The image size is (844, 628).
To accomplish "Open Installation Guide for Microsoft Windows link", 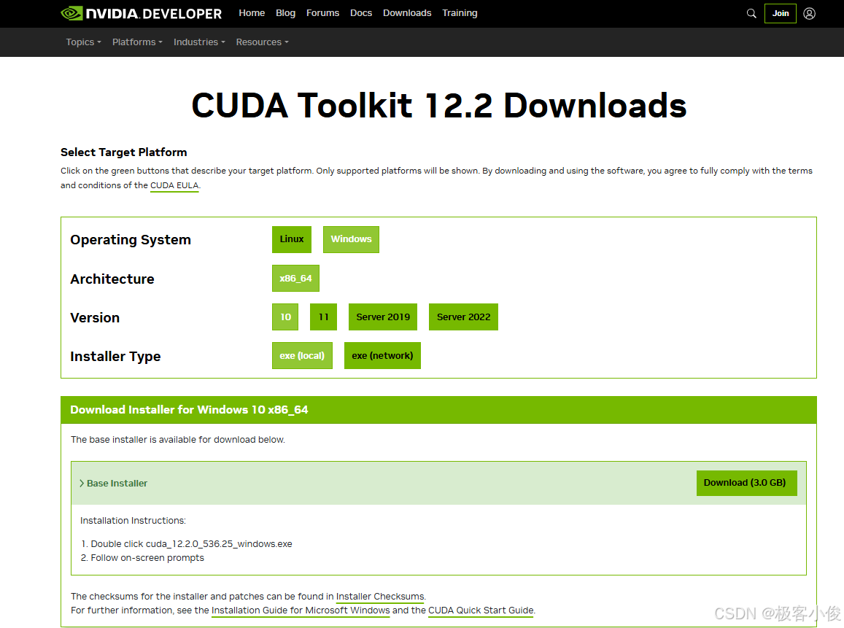I will tap(301, 610).
